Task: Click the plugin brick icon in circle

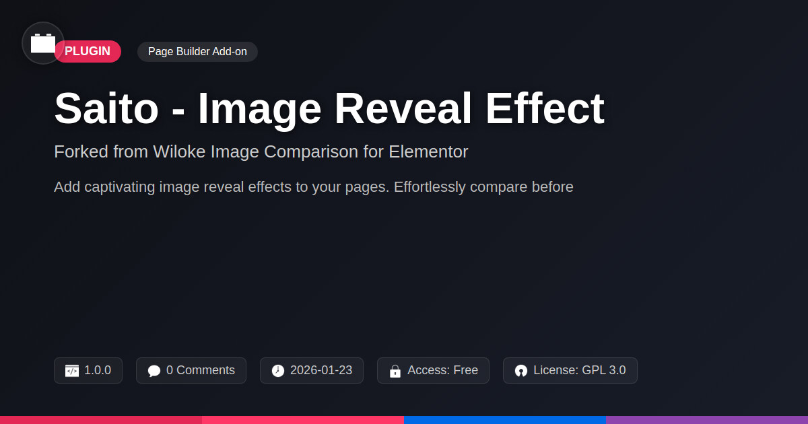Action: (43, 43)
